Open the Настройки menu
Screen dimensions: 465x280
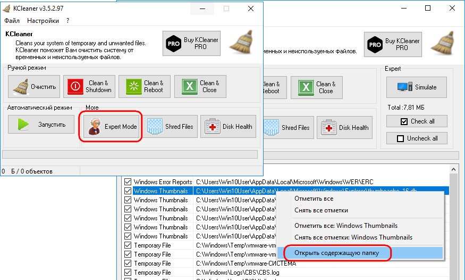[43, 20]
